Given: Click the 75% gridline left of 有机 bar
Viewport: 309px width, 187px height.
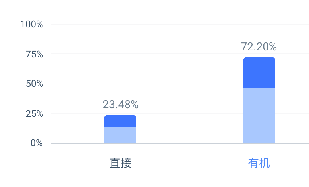Looking at the screenshot, I should pyautogui.click(x=147, y=53).
